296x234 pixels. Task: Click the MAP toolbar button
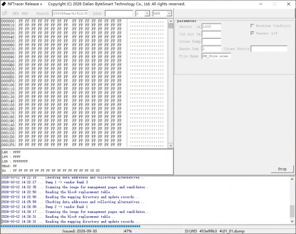tap(25, 13)
